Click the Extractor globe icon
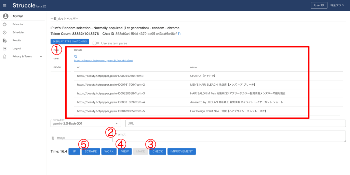This screenshot has height=175, width=350. [5, 24]
